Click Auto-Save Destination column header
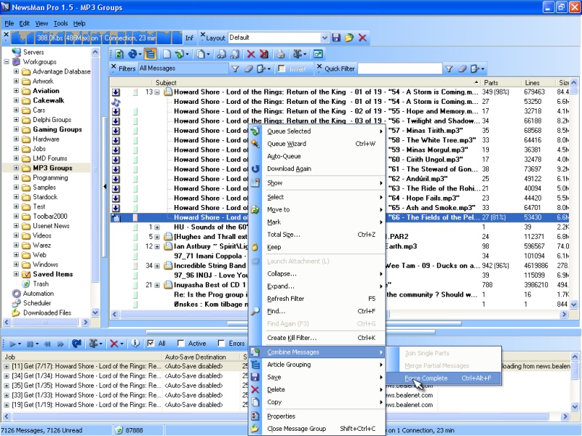The height and width of the screenshot is (436, 582). pos(202,357)
